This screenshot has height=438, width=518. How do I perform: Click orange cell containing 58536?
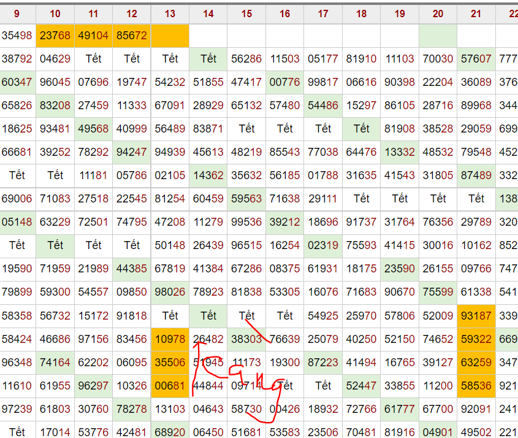[x=476, y=385]
